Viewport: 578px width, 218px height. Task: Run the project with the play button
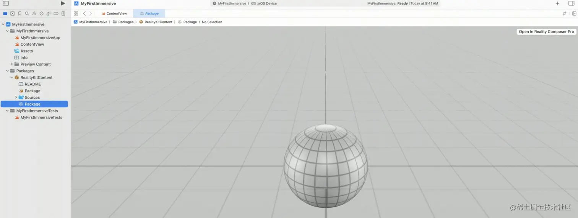pyautogui.click(x=63, y=3)
